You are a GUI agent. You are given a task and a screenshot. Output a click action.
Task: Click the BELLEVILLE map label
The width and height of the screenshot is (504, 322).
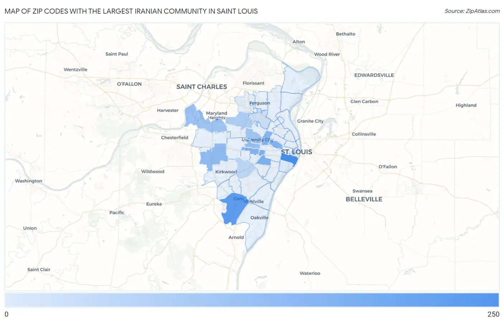coord(364,199)
